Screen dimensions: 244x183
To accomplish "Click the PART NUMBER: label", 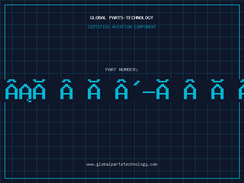I will click(x=121, y=70).
